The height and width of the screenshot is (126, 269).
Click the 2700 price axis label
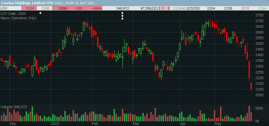(x=259, y=21)
